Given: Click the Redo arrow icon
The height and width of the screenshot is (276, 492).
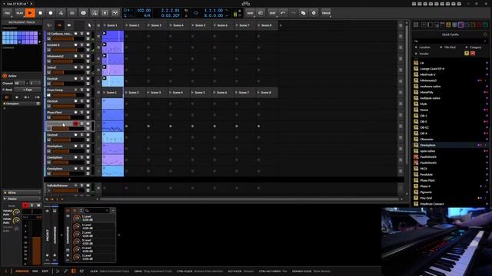Looking at the screenshot, I should [x=293, y=13].
